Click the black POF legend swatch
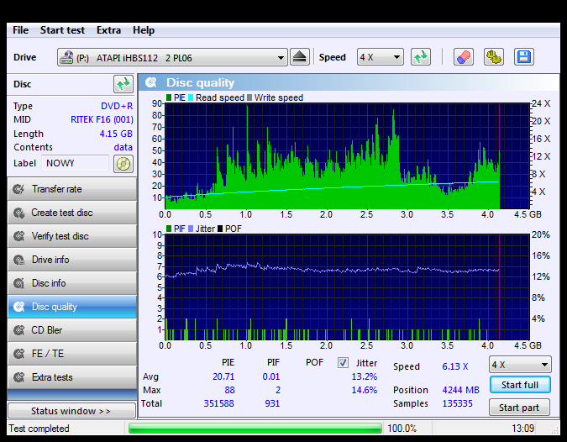Image resolution: width=567 pixels, height=442 pixels. point(220,229)
